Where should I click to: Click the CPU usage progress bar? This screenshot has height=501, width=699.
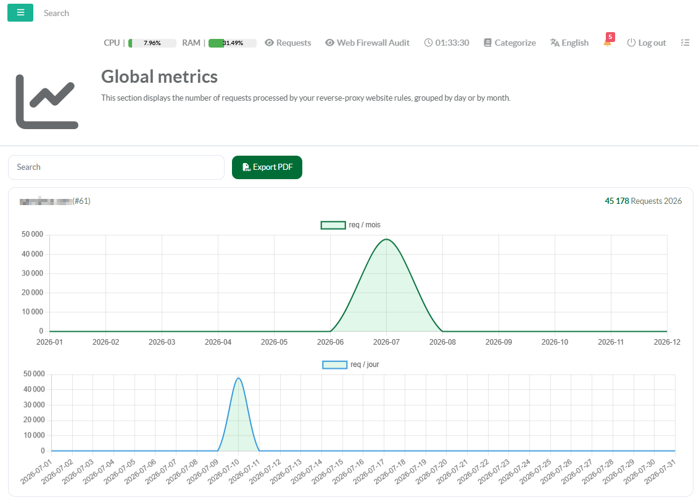click(x=152, y=43)
